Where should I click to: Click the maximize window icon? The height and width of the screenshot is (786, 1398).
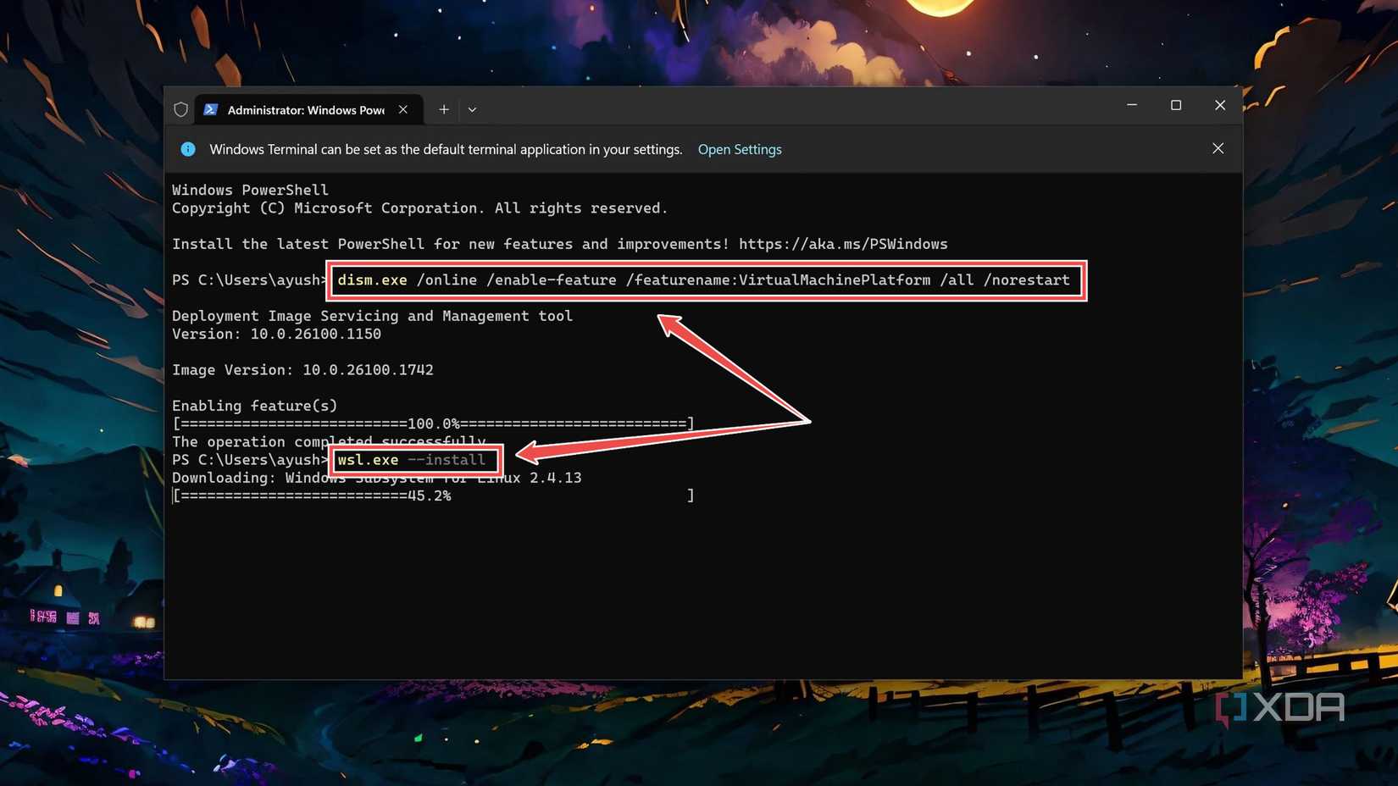tap(1176, 105)
